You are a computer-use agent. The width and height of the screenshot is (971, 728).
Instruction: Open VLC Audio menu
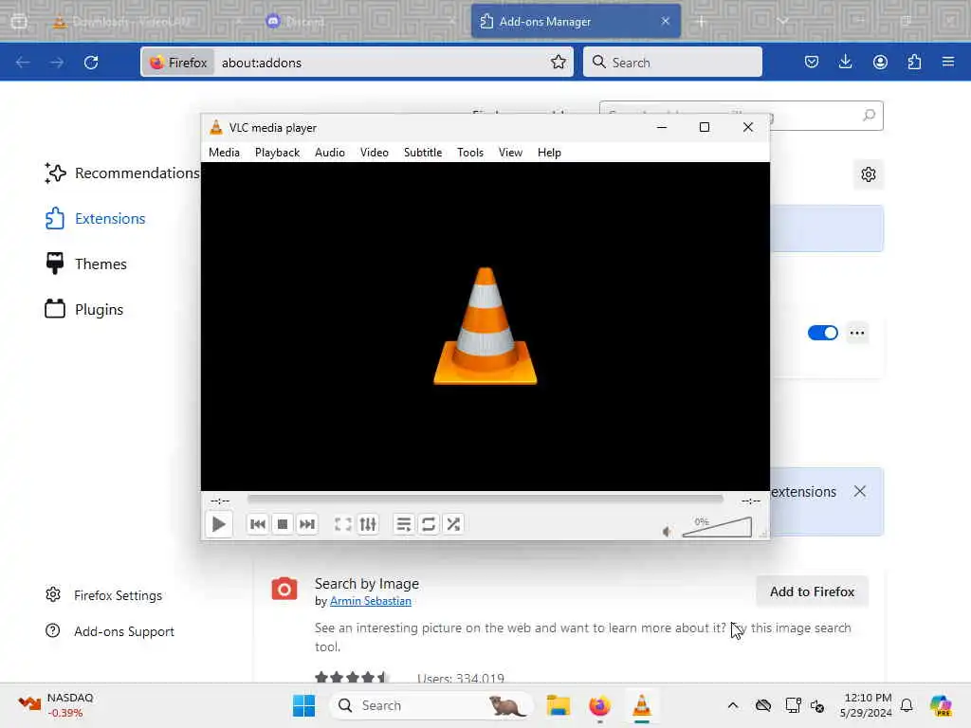click(x=329, y=153)
